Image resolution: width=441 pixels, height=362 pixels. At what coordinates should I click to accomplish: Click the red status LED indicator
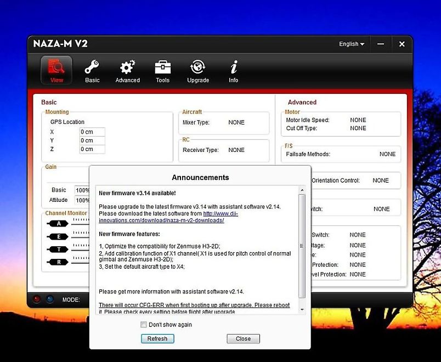coord(37,299)
